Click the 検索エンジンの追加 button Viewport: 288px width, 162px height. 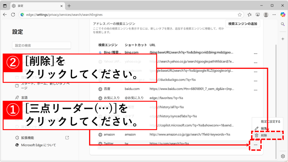point(243,24)
